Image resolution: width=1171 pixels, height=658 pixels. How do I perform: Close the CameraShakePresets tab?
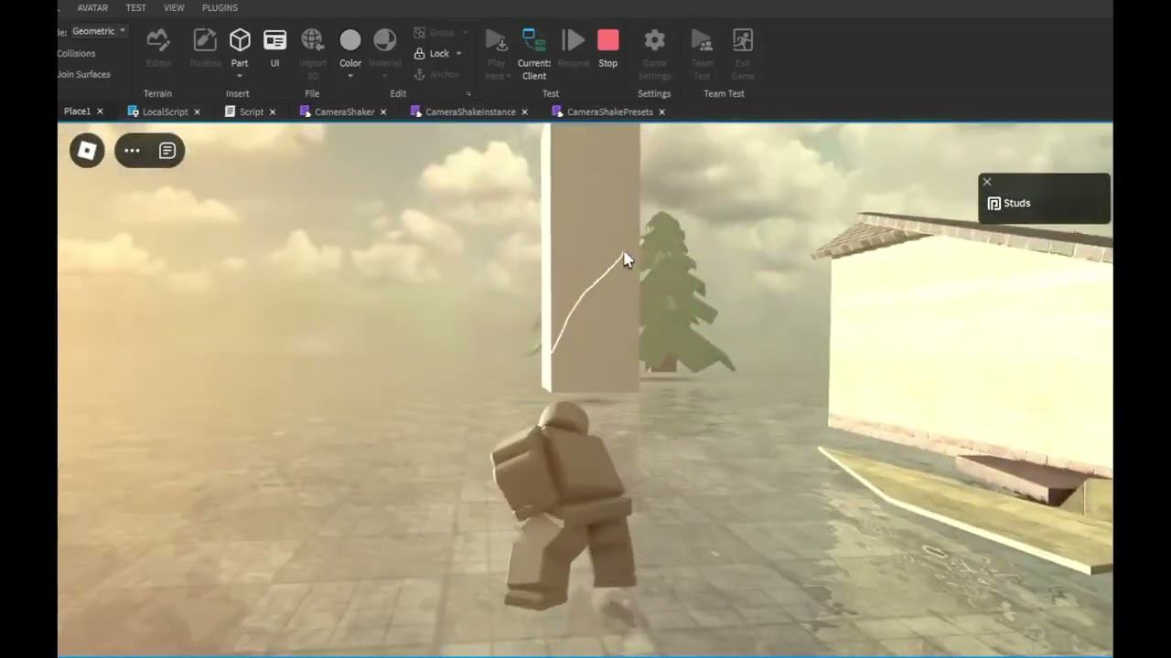pyautogui.click(x=661, y=112)
